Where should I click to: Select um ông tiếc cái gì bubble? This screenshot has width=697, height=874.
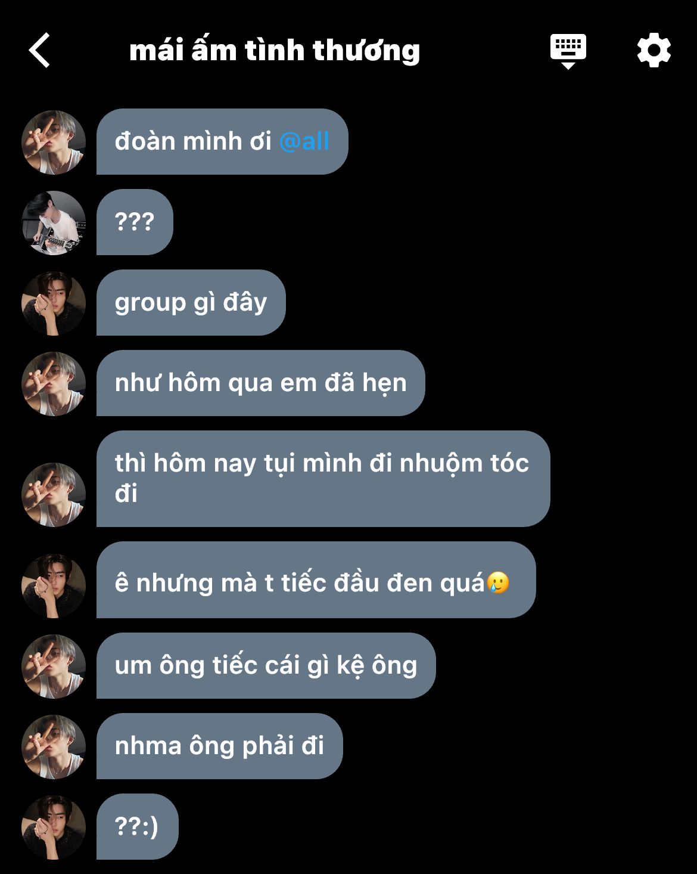coord(266,665)
